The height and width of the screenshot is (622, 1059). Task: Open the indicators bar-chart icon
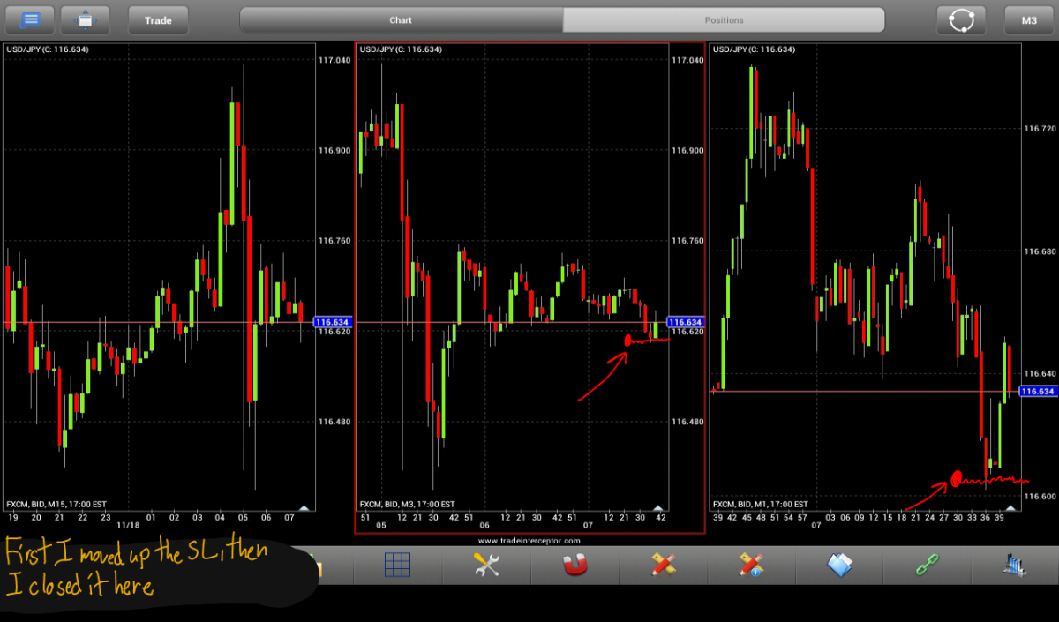pyautogui.click(x=1016, y=565)
